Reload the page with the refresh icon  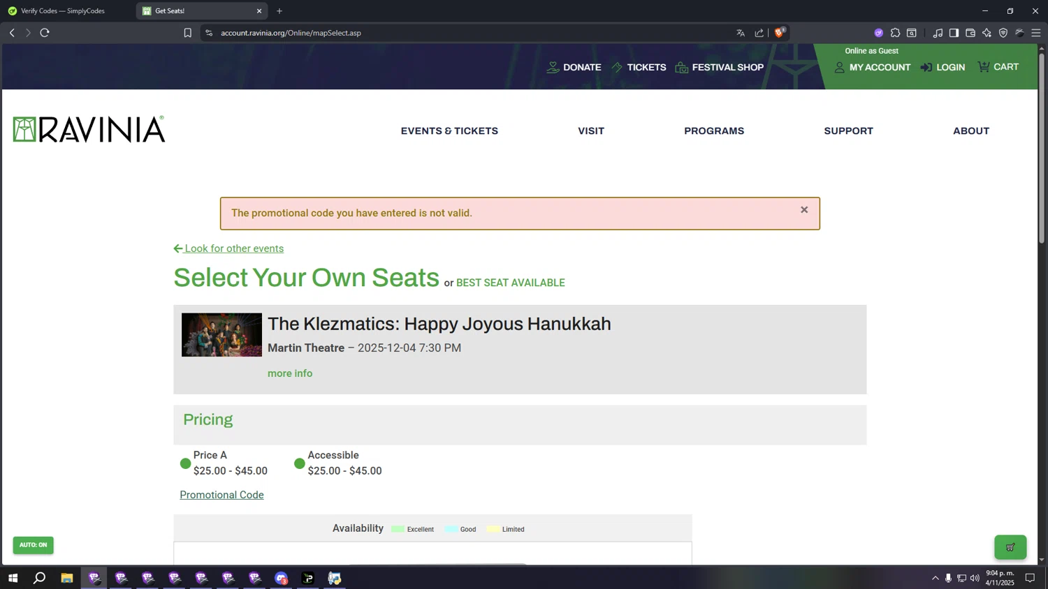(45, 33)
